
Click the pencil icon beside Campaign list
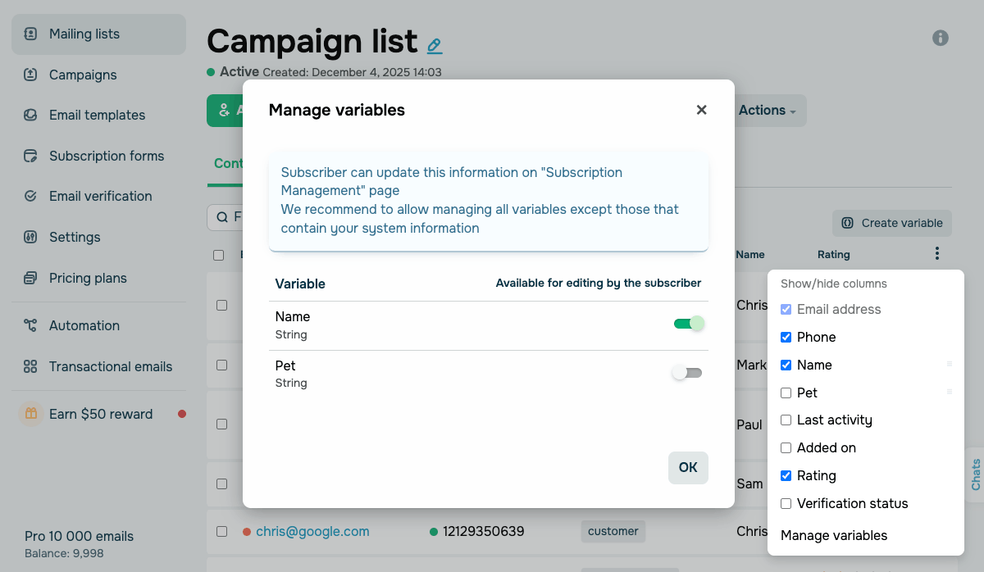pyautogui.click(x=435, y=45)
